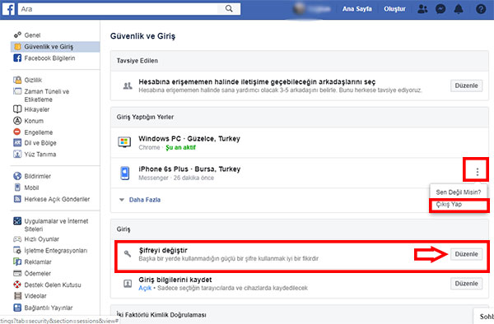The height and width of the screenshot is (324, 494).
Task: Open Konum settings link
Action: tap(34, 121)
